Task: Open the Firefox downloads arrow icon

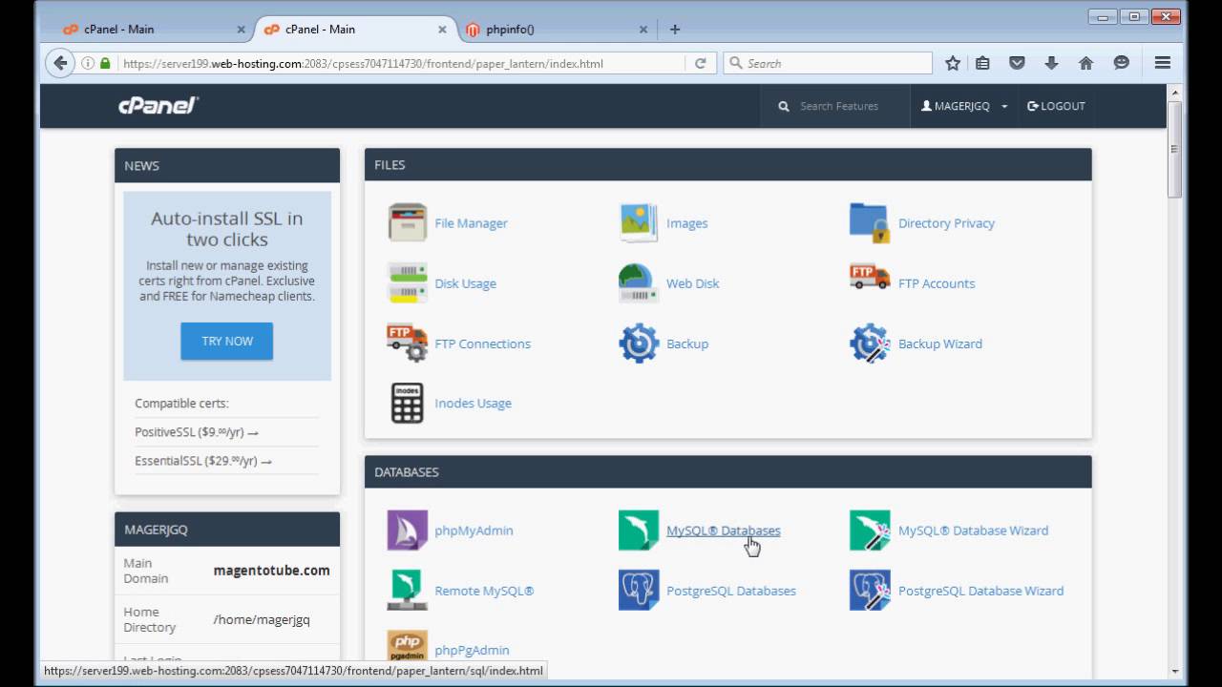Action: click(x=1051, y=63)
